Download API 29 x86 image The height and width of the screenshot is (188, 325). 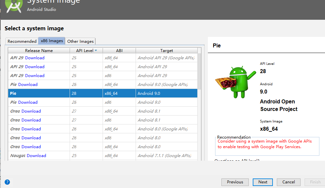click(35, 75)
